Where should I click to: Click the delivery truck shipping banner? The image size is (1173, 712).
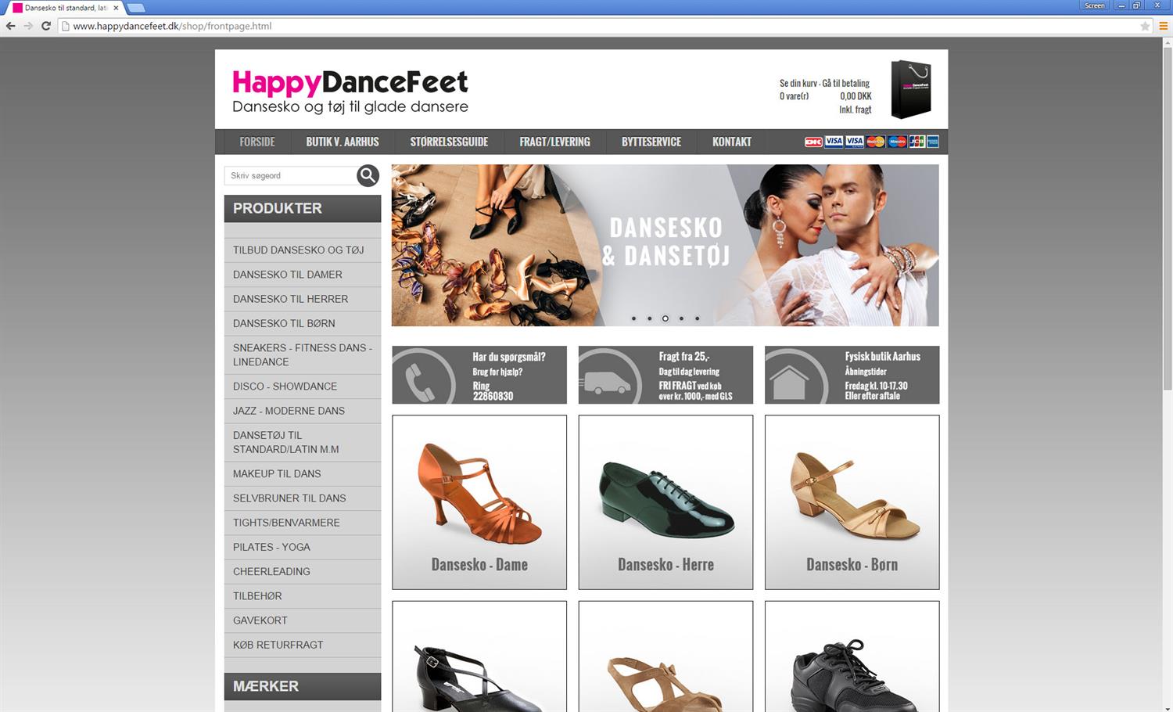pos(665,376)
